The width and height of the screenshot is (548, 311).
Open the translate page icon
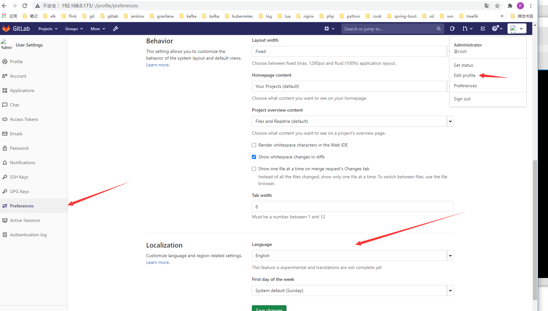click(x=487, y=6)
